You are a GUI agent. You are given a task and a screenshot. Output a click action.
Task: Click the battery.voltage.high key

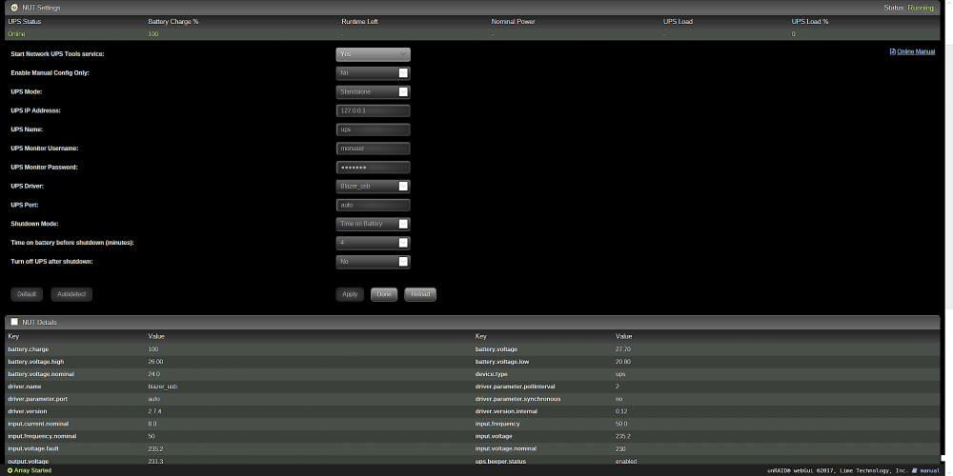tap(35, 362)
